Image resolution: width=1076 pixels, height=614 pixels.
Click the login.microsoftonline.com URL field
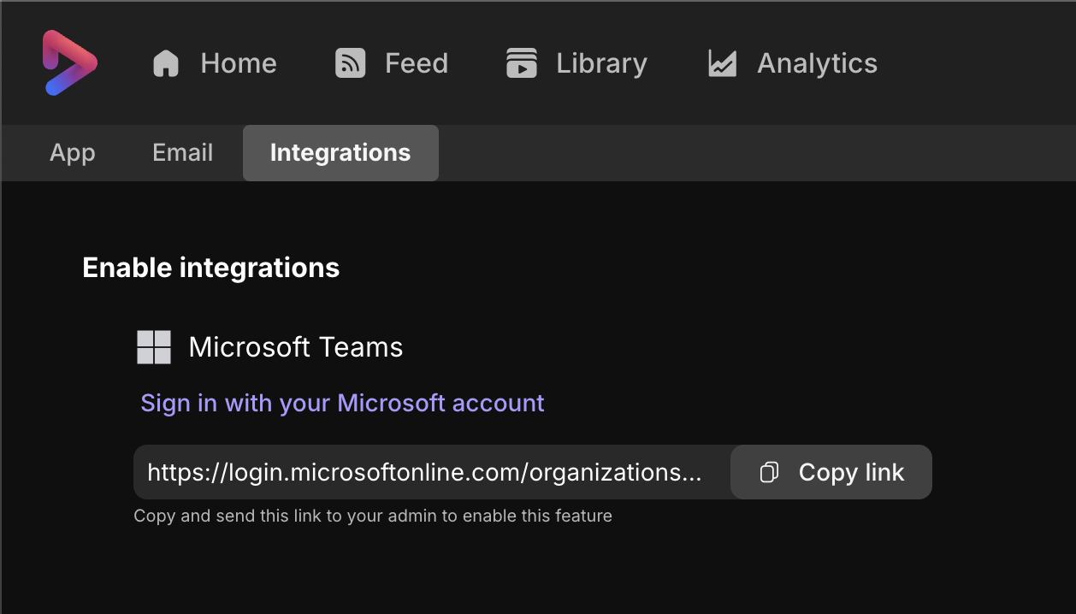tap(432, 472)
